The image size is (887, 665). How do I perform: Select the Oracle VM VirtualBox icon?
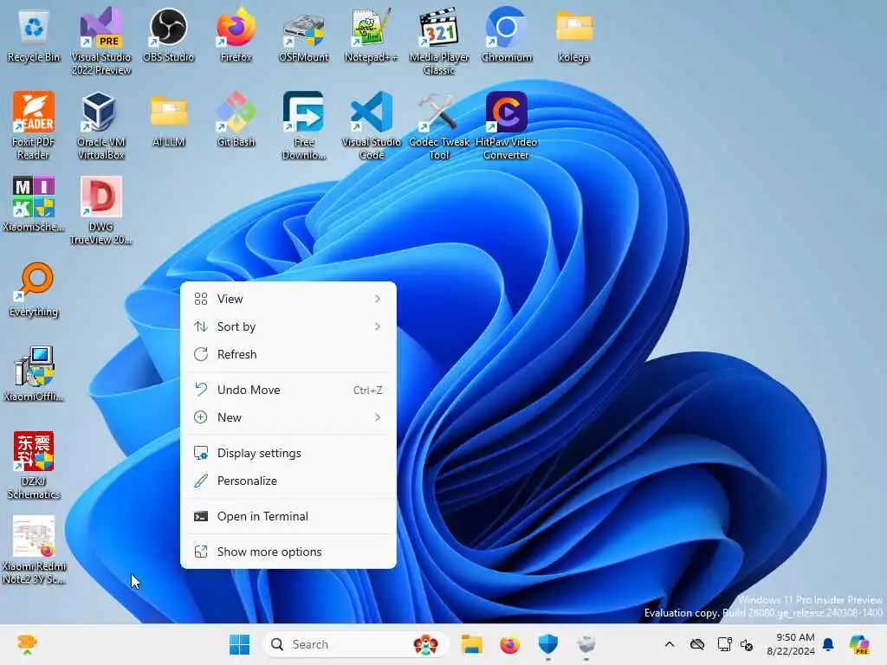point(101,126)
